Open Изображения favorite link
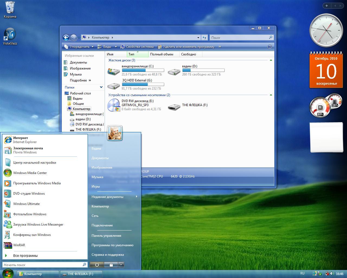Screen dimensions: 347x278 (x=80, y=68)
